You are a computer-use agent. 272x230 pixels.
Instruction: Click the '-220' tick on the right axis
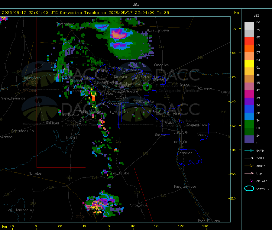pyautogui.click(x=233, y=199)
